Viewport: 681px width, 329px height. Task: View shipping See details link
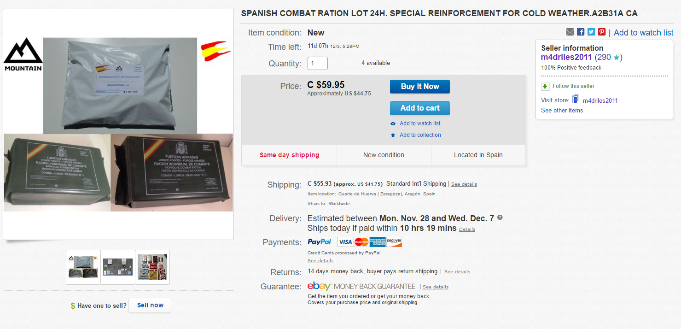click(464, 184)
